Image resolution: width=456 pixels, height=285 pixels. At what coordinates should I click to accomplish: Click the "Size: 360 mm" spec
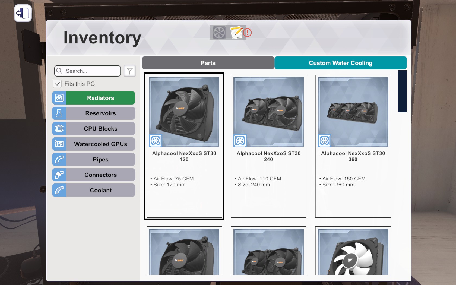(x=338, y=185)
